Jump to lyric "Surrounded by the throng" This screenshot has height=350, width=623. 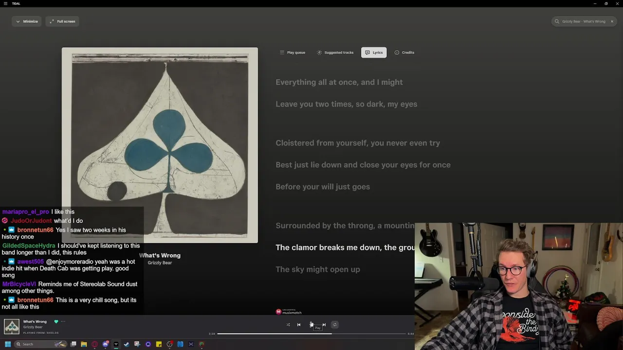pyautogui.click(x=345, y=226)
